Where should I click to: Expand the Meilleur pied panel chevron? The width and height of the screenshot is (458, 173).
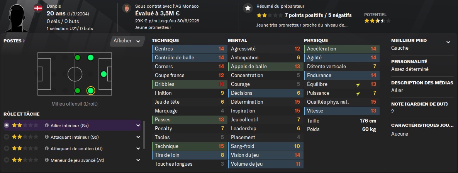(x=448, y=42)
